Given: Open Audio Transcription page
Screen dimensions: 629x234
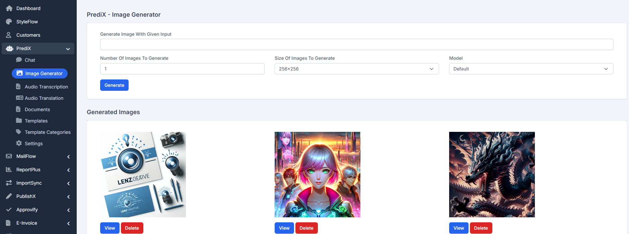Looking at the screenshot, I should [46, 87].
